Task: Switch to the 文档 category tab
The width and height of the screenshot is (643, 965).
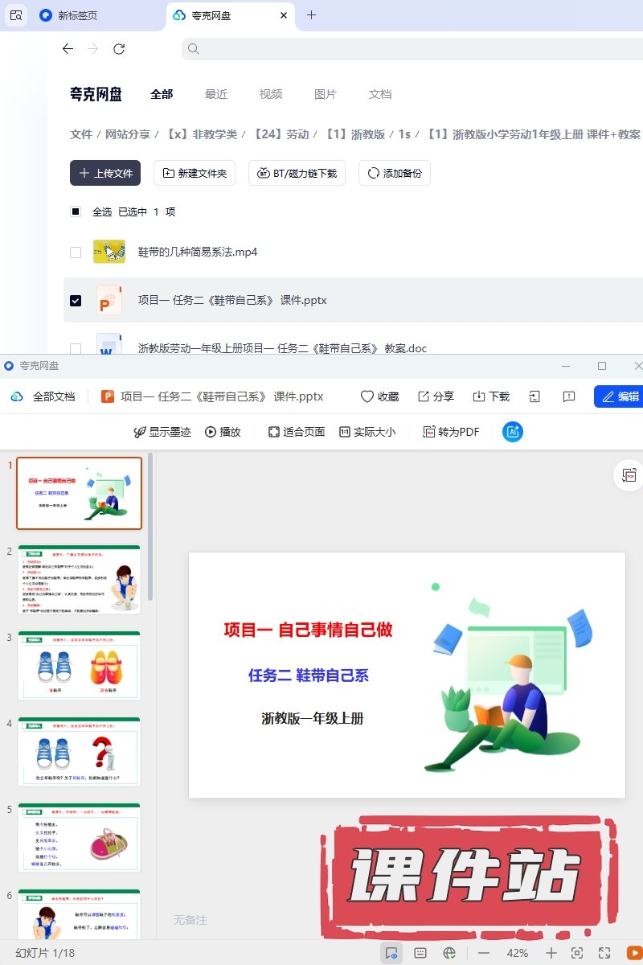Action: click(380, 94)
